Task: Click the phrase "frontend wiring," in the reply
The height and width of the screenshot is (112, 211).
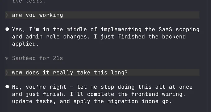Action: click(159, 94)
